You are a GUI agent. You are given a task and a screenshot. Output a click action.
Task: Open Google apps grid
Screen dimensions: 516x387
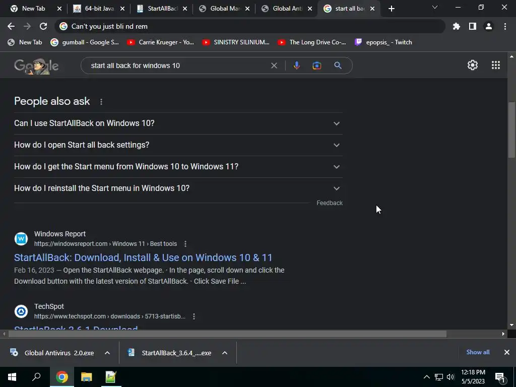point(496,65)
